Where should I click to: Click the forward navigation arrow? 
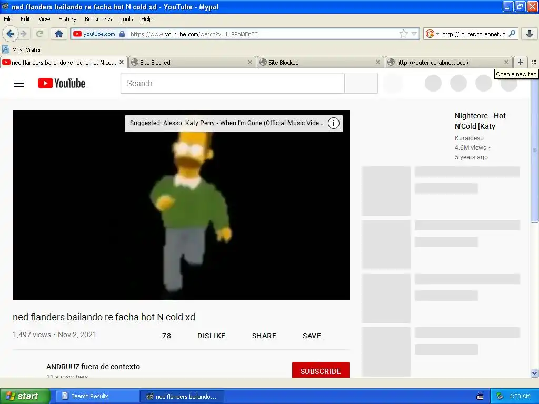[24, 34]
